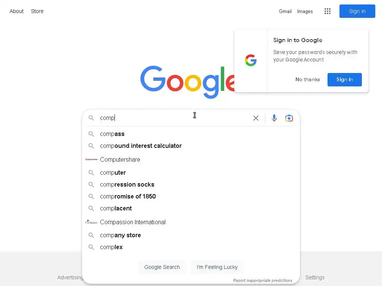Click the Computershare logo icon
382x286 pixels.
(x=91, y=159)
